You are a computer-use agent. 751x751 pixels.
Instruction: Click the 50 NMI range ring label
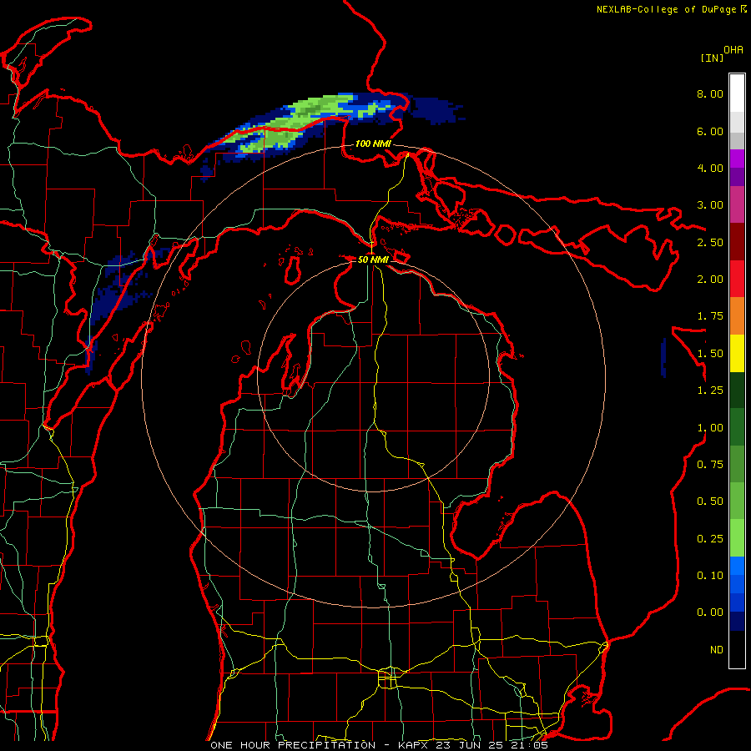pyautogui.click(x=373, y=260)
